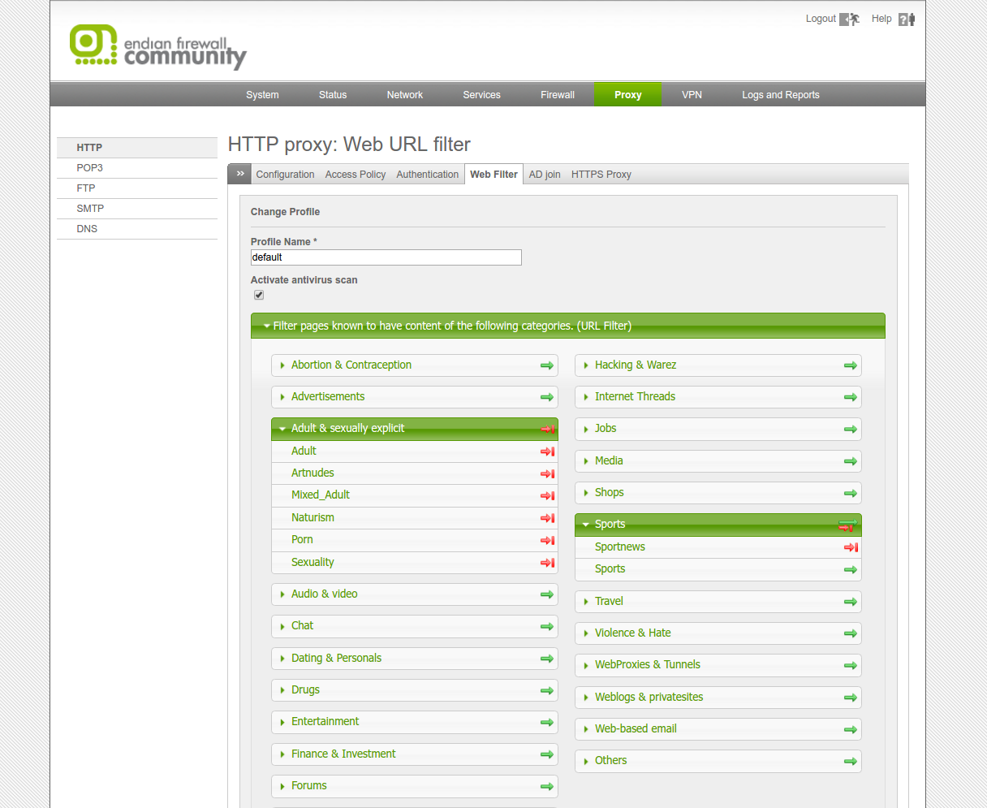987x808 pixels.
Task: Click the green arrow for Advertisements
Action: point(547,397)
